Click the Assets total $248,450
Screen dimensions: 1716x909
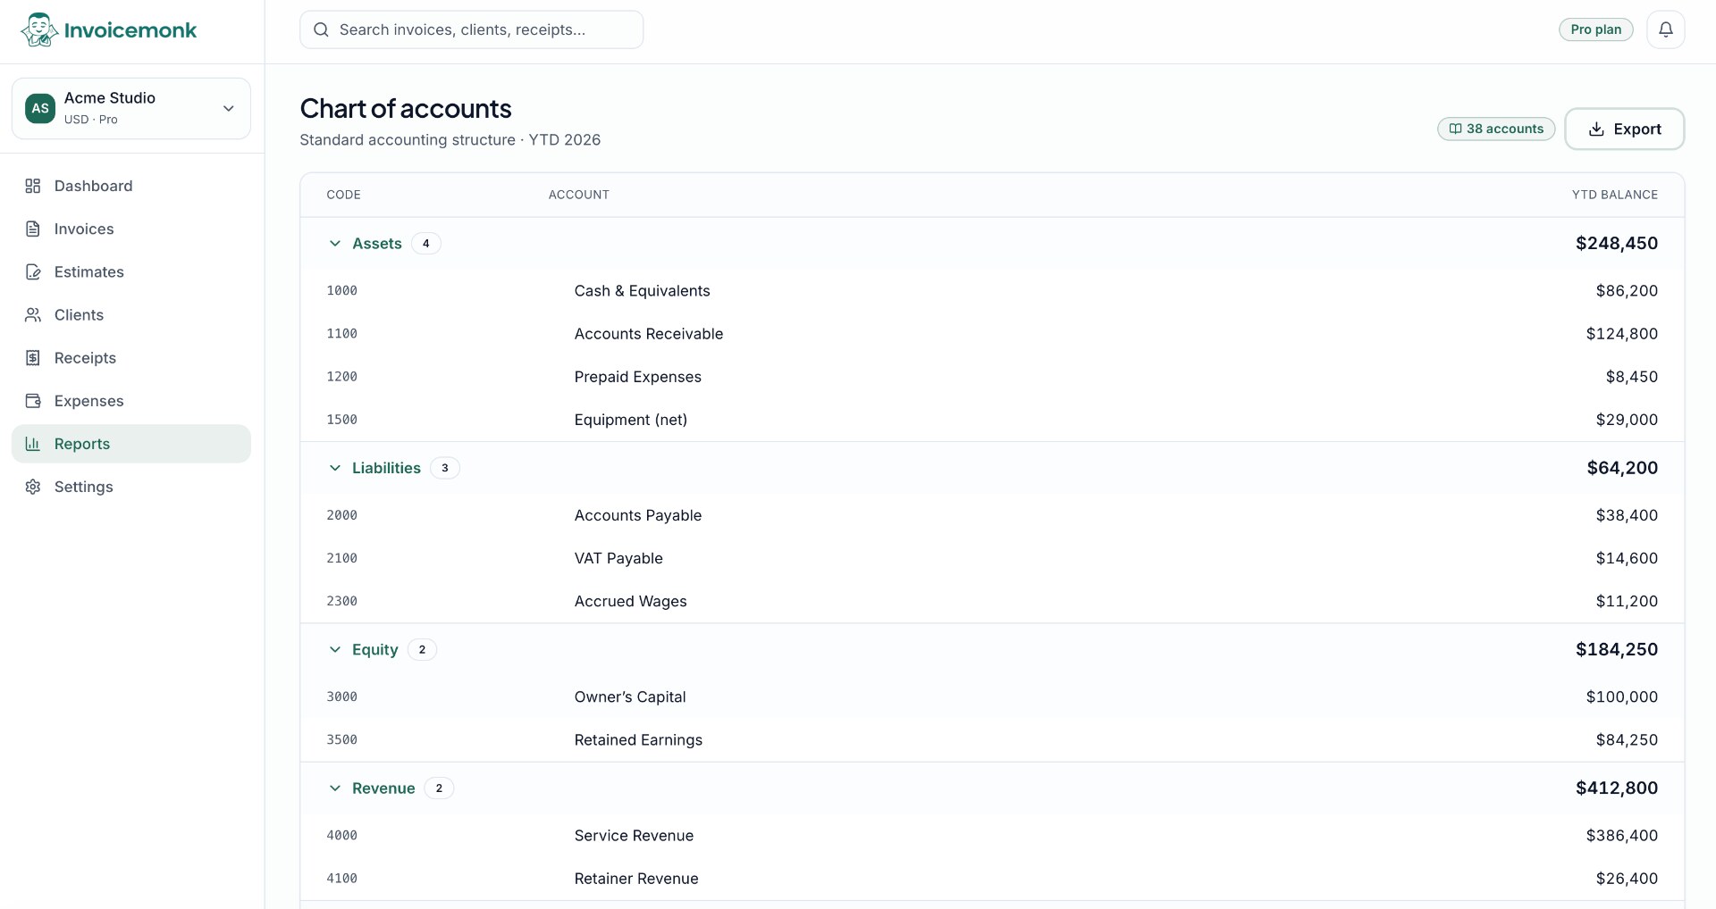[x=1616, y=243]
